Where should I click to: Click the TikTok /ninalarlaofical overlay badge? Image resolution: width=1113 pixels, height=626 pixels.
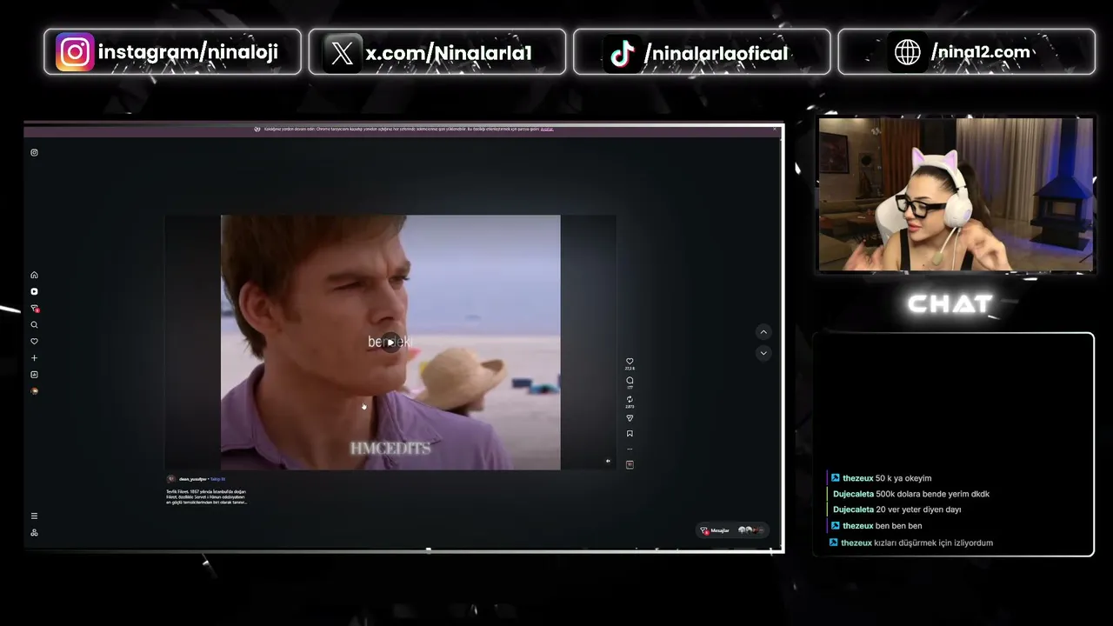pyautogui.click(x=702, y=52)
